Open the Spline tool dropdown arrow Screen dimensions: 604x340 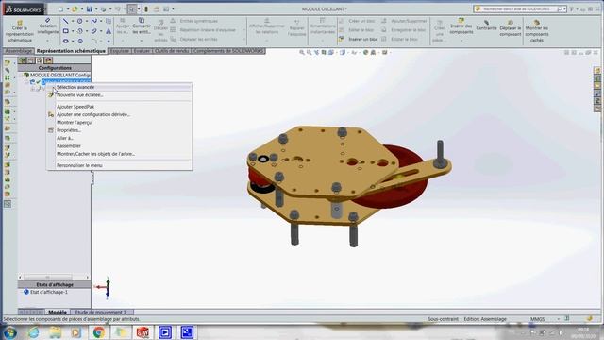click(101, 21)
